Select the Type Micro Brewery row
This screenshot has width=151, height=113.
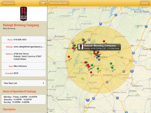24,66
